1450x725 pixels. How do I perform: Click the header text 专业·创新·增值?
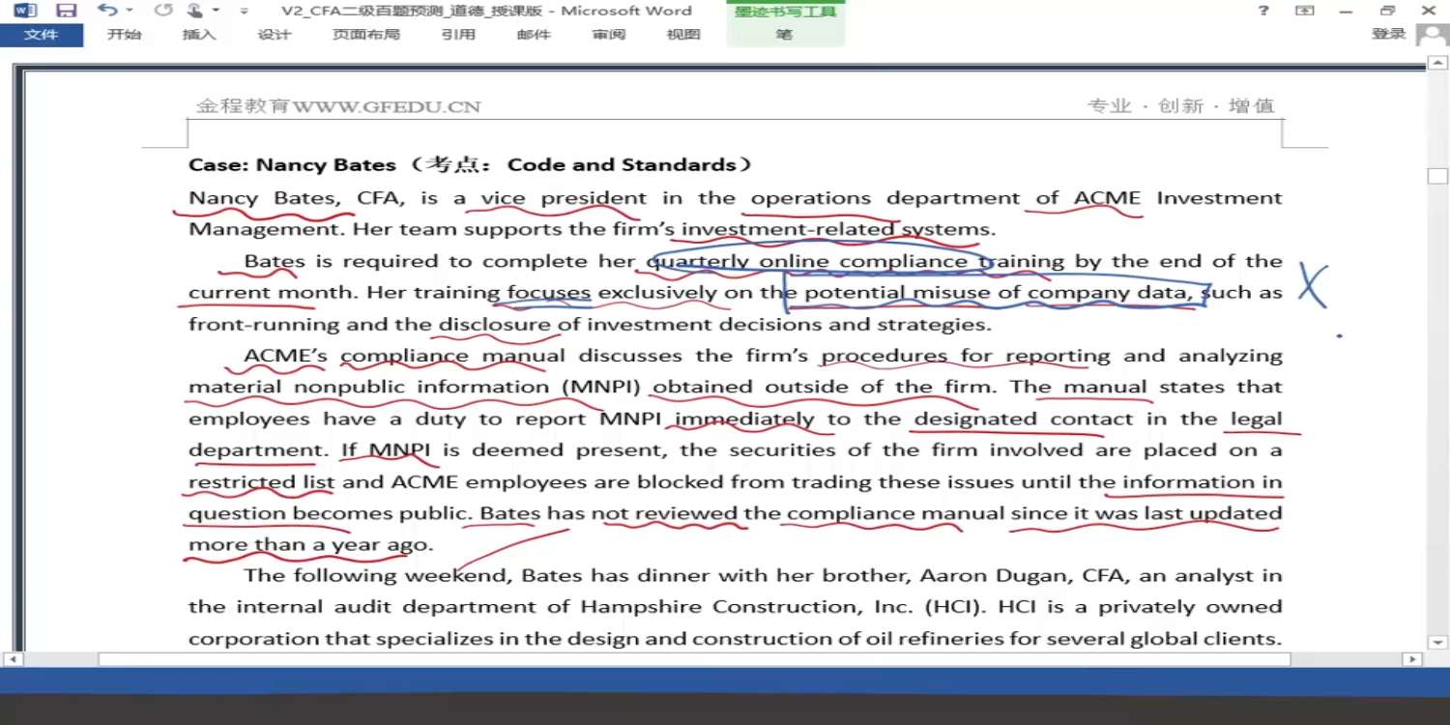(x=1181, y=106)
